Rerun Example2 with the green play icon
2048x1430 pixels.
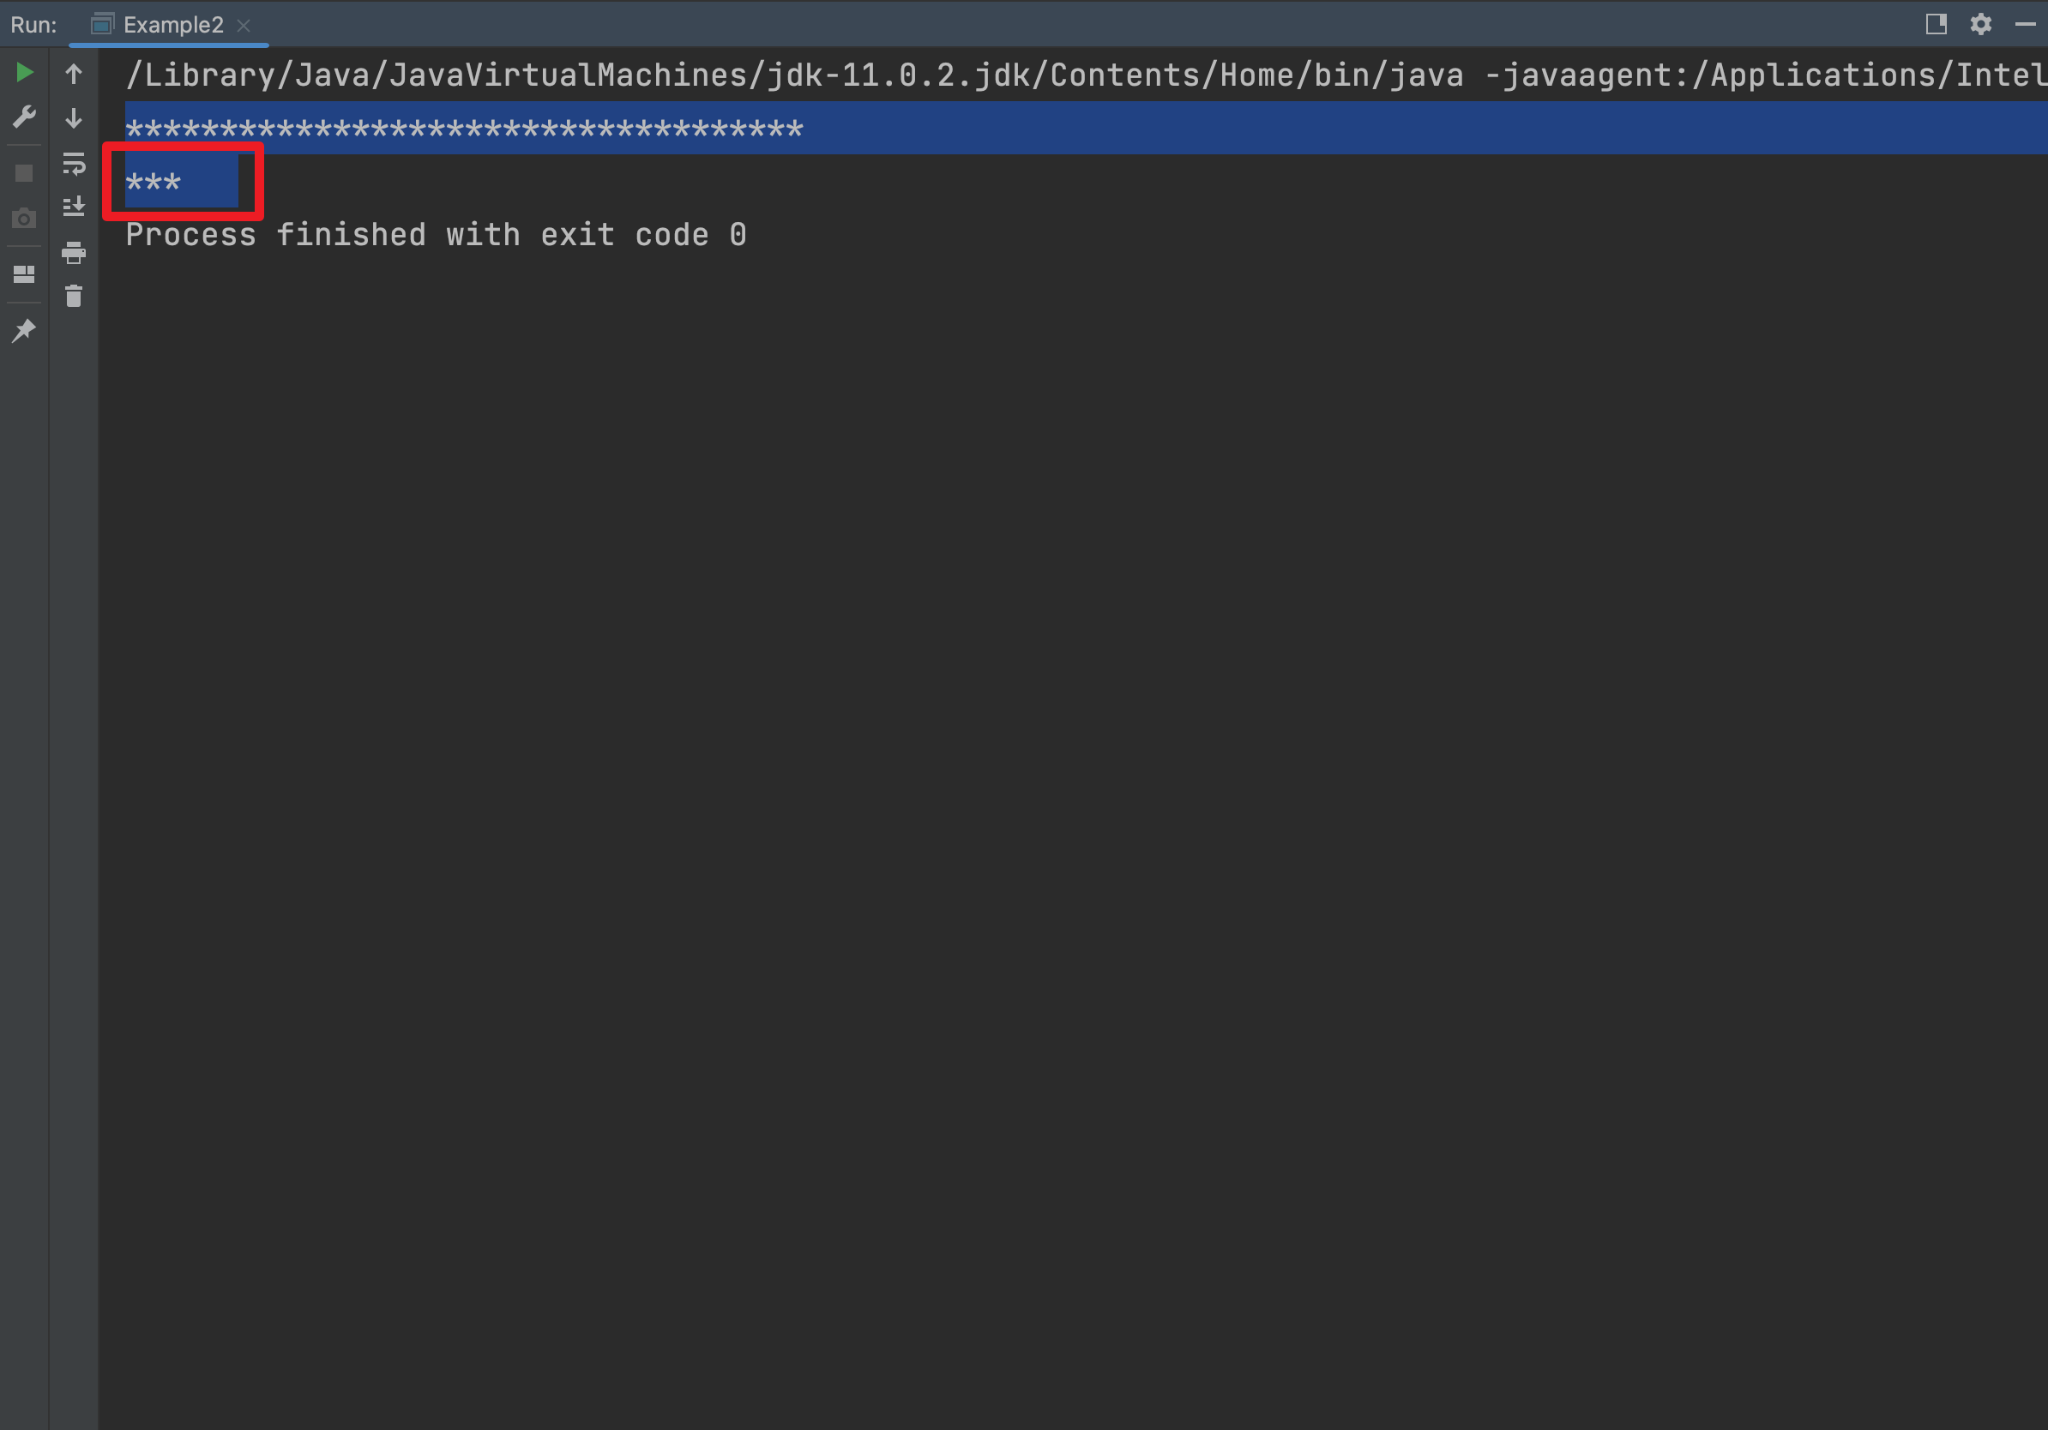pos(24,72)
